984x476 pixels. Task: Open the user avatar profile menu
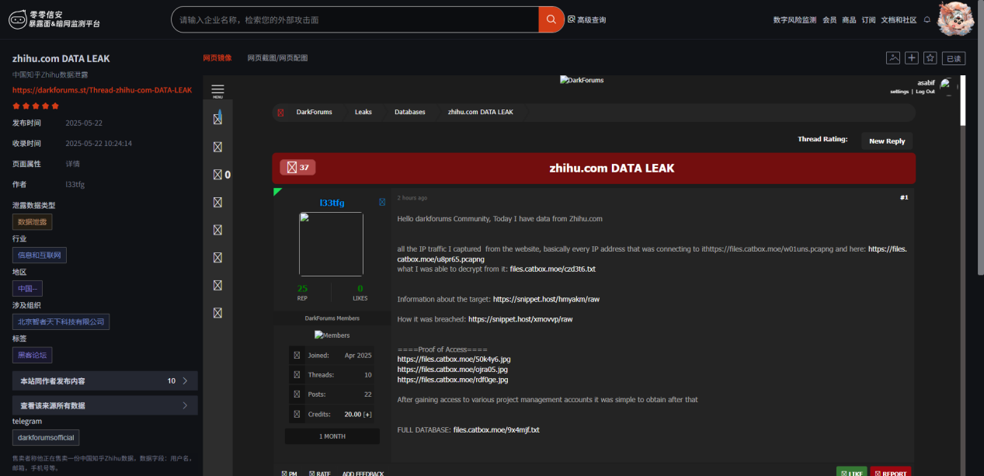pos(956,19)
